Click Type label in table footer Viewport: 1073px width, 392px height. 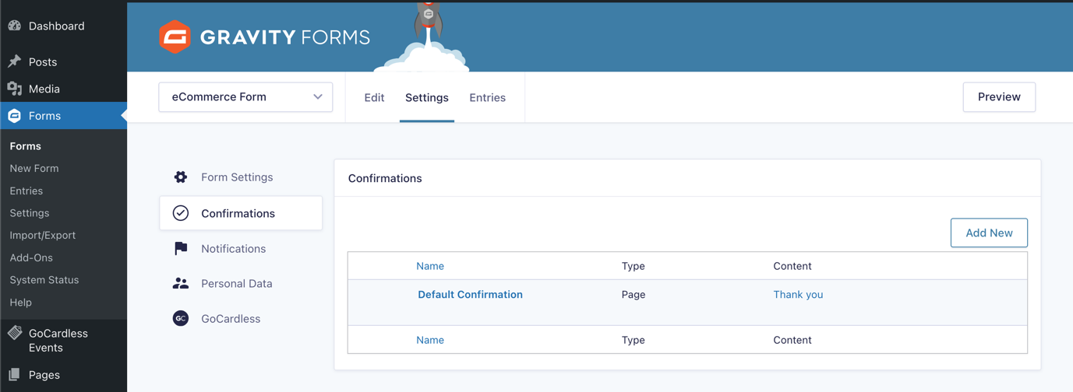[634, 340]
